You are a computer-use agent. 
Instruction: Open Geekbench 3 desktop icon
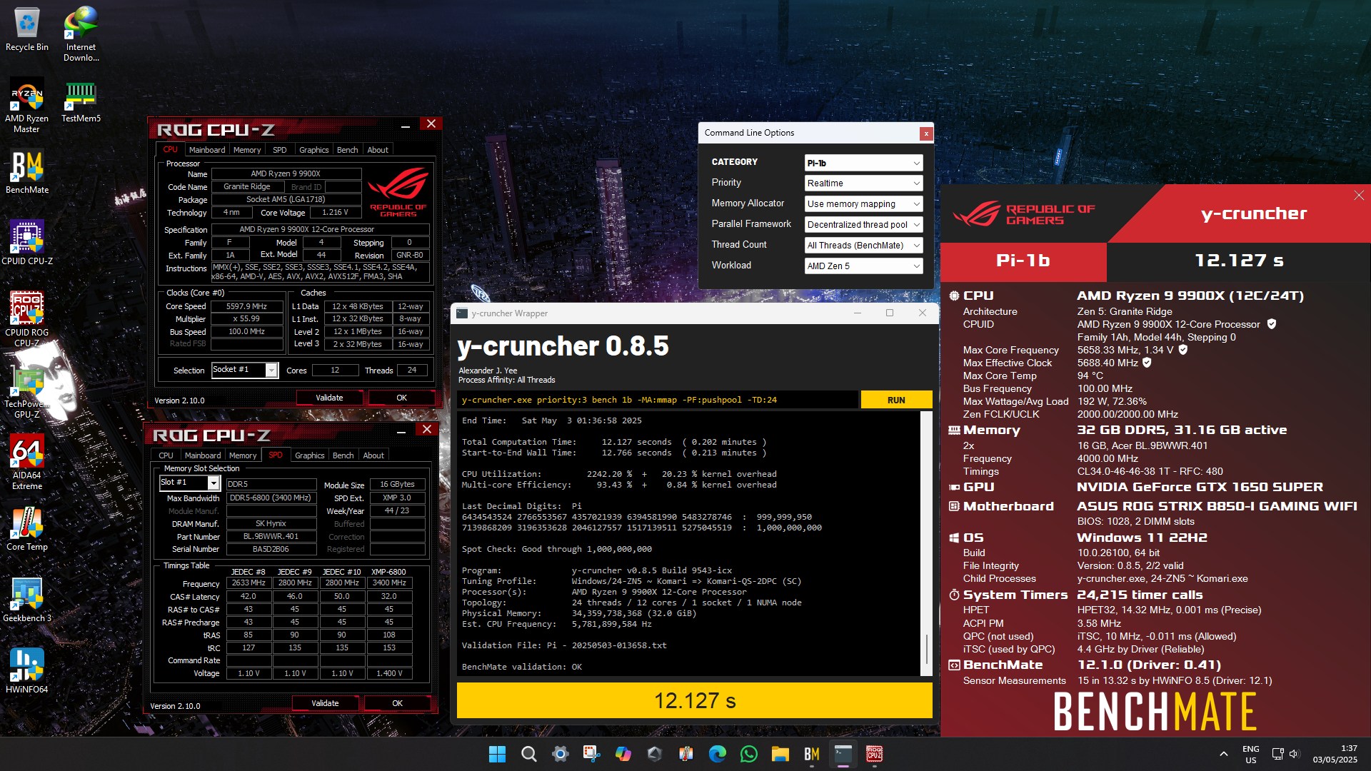click(x=27, y=600)
